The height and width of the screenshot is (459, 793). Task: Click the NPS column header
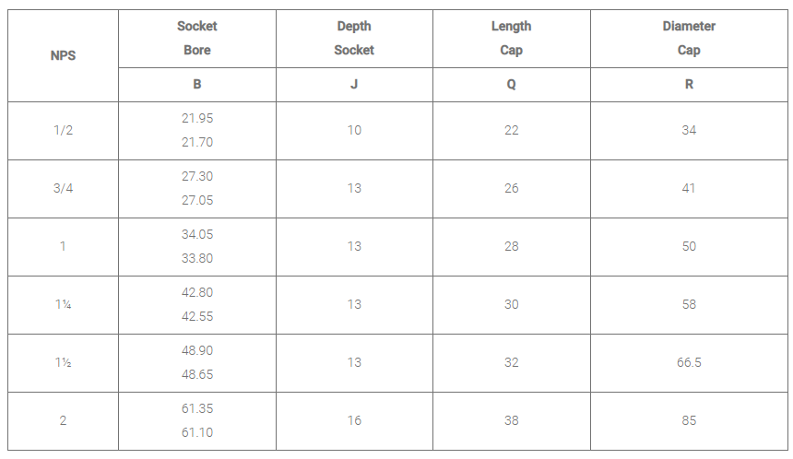point(63,55)
